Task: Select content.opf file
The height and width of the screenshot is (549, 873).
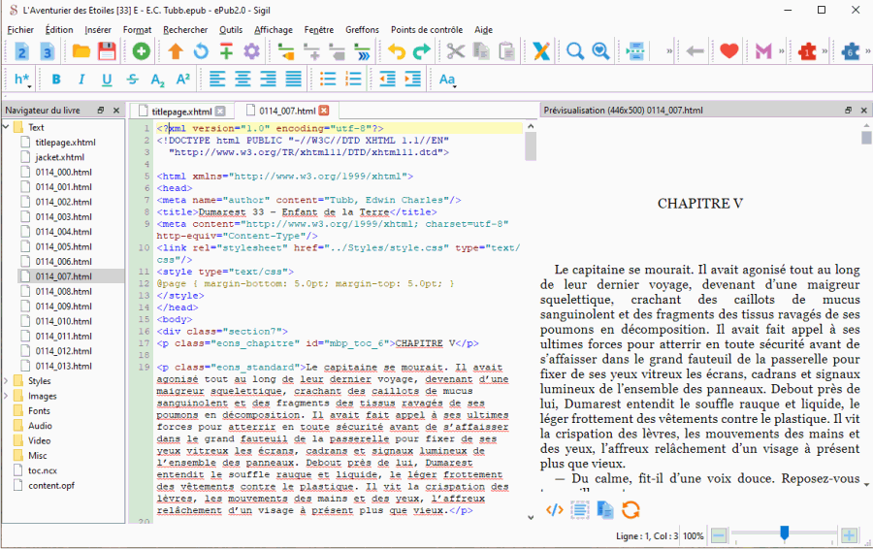Action: [51, 486]
